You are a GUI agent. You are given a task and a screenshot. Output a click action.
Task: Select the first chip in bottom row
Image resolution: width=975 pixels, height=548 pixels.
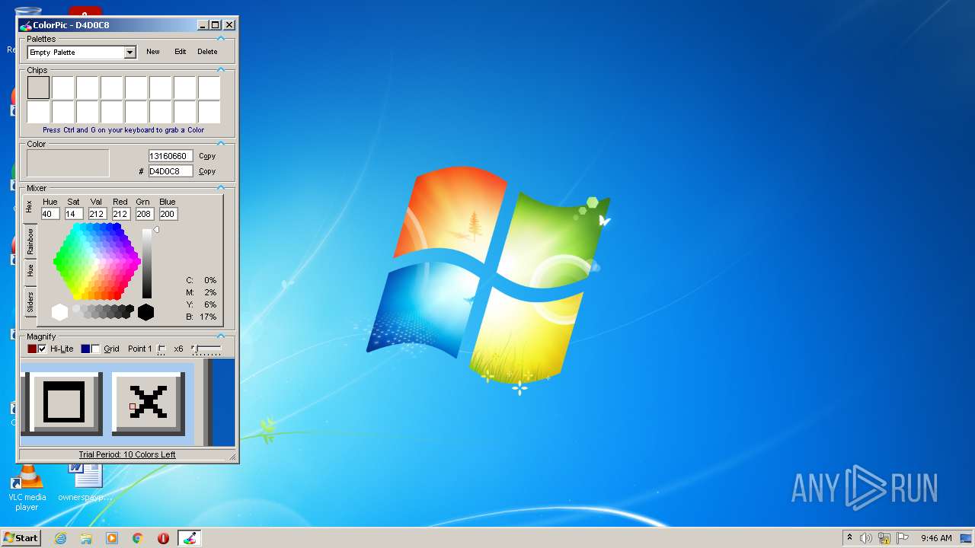[38, 112]
